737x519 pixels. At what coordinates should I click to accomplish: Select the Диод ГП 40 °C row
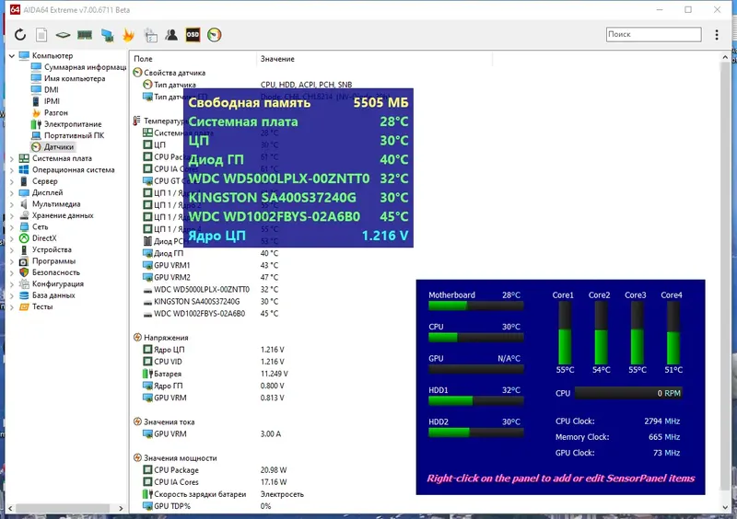(212, 254)
